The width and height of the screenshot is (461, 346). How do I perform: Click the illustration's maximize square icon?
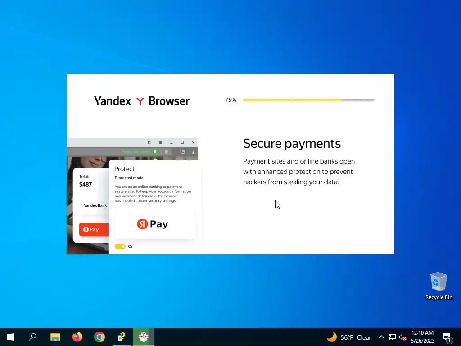tap(182, 142)
